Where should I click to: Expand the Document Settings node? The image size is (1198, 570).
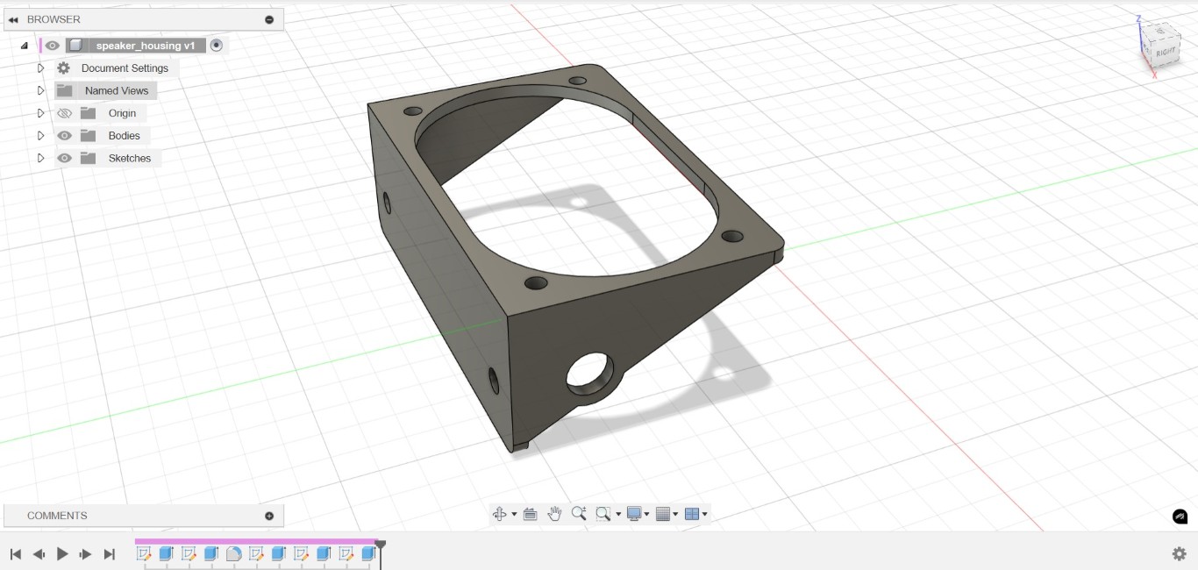pos(40,68)
